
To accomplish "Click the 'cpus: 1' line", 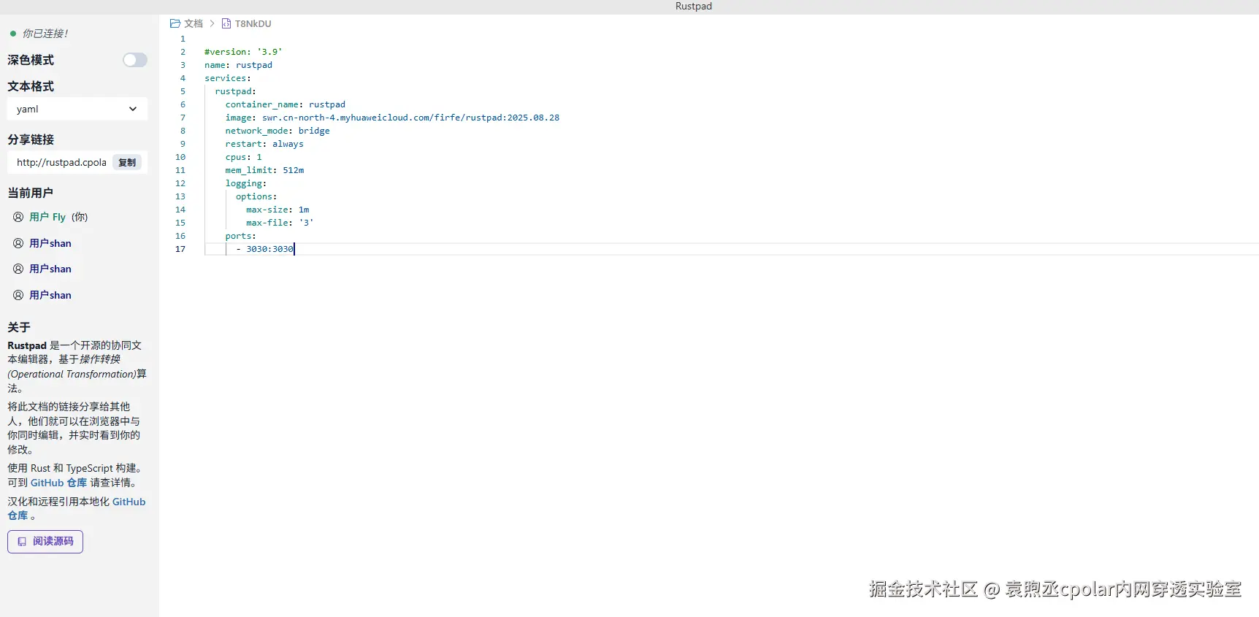I will tap(243, 157).
